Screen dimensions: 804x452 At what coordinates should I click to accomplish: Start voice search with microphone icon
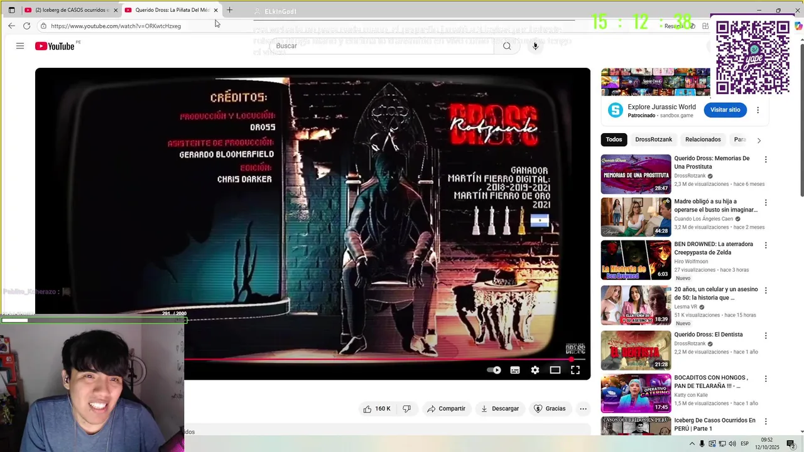coord(535,46)
